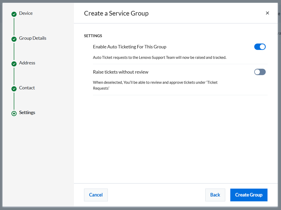The height and width of the screenshot is (210, 281).
Task: Click the current-step circle icon beside Settings
Action: (x=14, y=113)
